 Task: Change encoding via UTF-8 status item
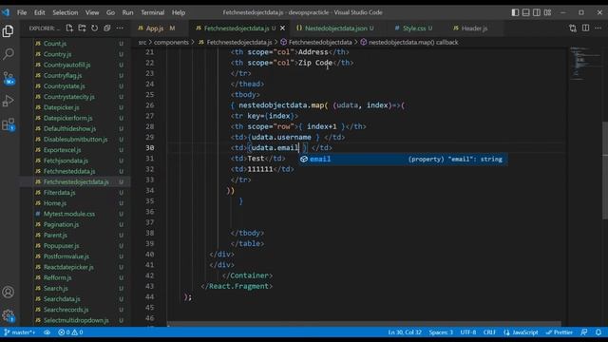(x=468, y=332)
